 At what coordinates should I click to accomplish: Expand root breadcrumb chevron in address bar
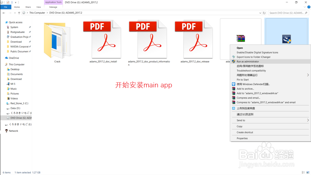tap(27, 13)
